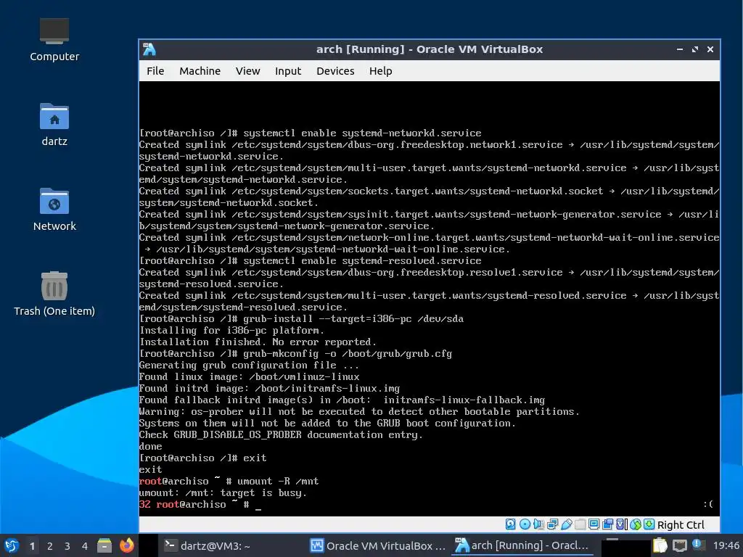Switch to workspace 1
Screen dimensions: 743x557
click(32, 546)
